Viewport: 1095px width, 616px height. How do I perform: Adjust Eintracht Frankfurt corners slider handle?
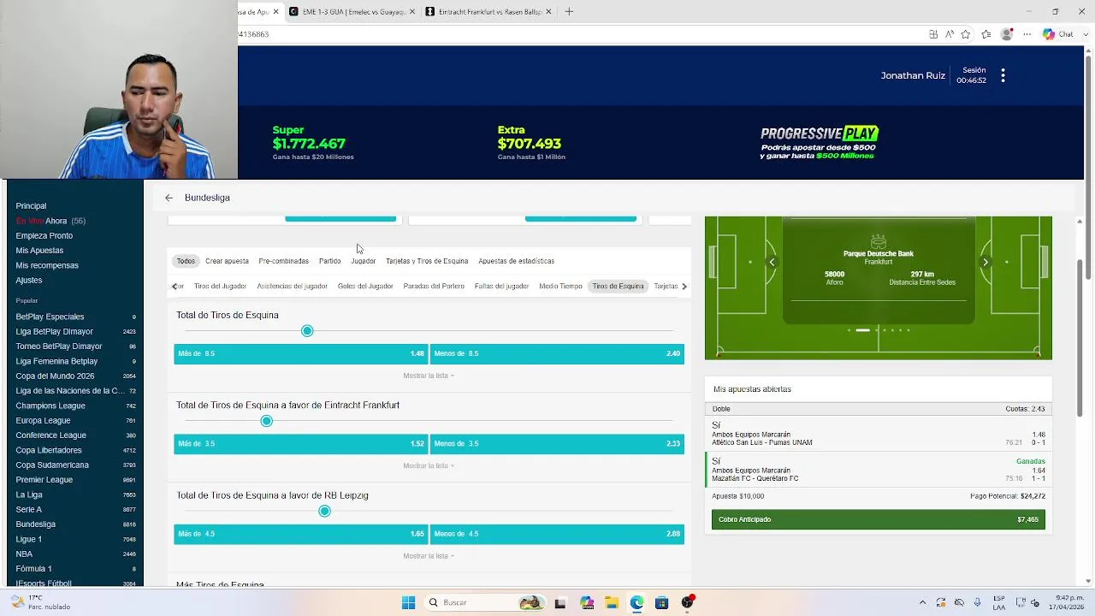267,421
